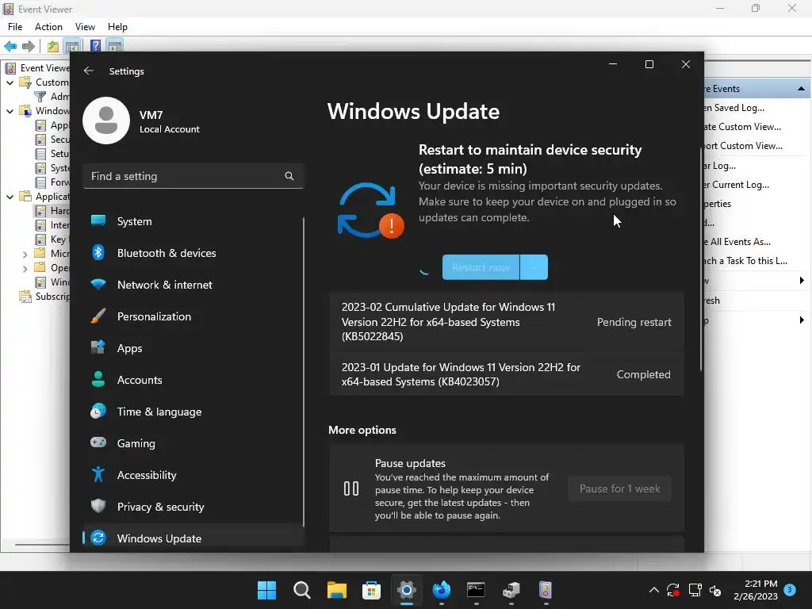Open Time & language settings
This screenshot has width=812, height=609.
pos(193,412)
